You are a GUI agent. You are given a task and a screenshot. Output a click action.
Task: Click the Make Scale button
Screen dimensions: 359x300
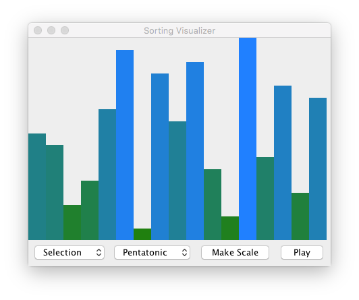(x=235, y=252)
